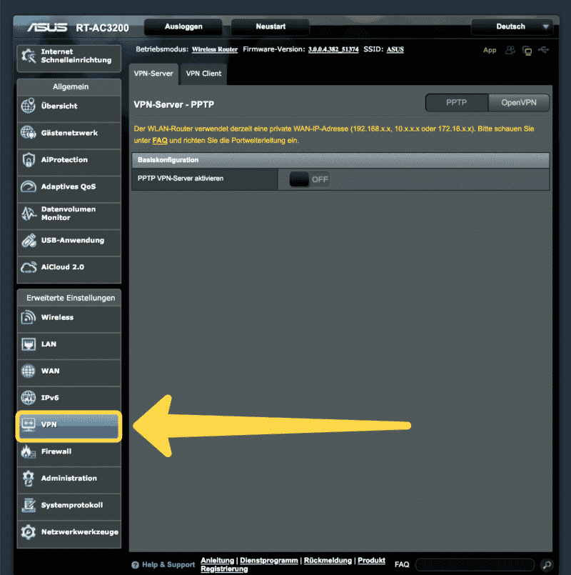Open the Rückmeldung link
The image size is (571, 575).
pyautogui.click(x=328, y=560)
